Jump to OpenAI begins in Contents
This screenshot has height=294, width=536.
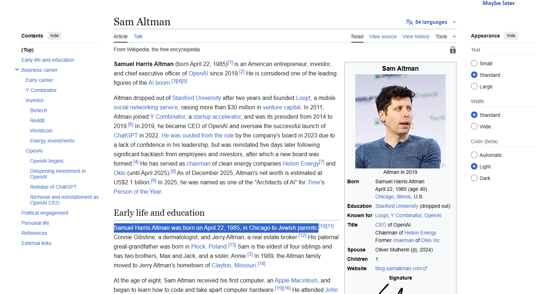[x=47, y=161]
